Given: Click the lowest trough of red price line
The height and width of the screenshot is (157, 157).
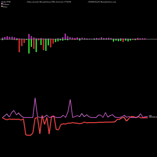Looking at the screenshot, I should coord(30,135).
